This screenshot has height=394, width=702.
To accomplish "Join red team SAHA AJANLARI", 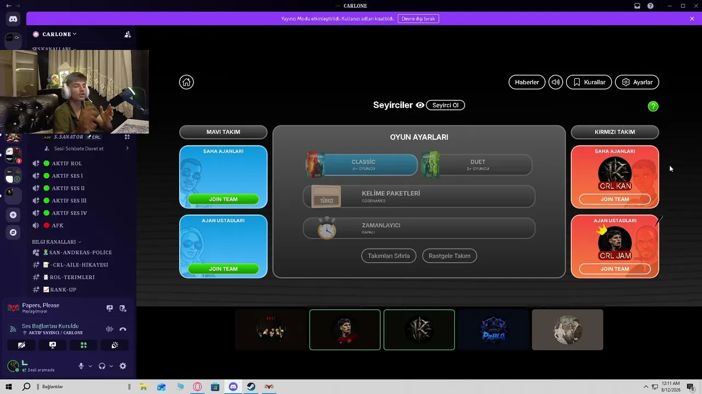I will pyautogui.click(x=615, y=199).
